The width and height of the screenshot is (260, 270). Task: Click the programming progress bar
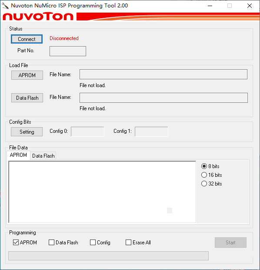click(x=109, y=256)
